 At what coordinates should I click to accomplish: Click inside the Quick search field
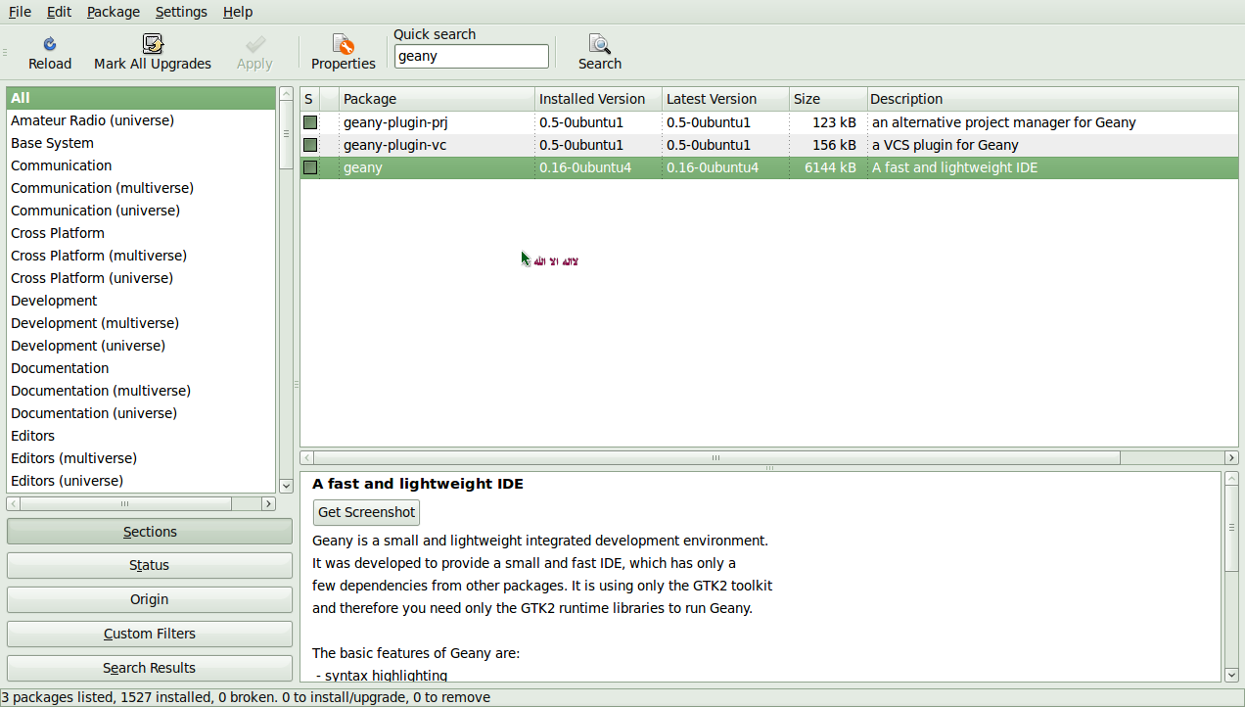[471, 56]
